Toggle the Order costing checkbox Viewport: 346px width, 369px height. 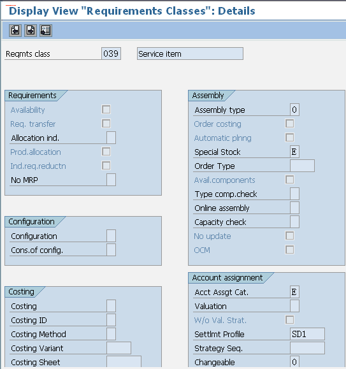tap(289, 124)
